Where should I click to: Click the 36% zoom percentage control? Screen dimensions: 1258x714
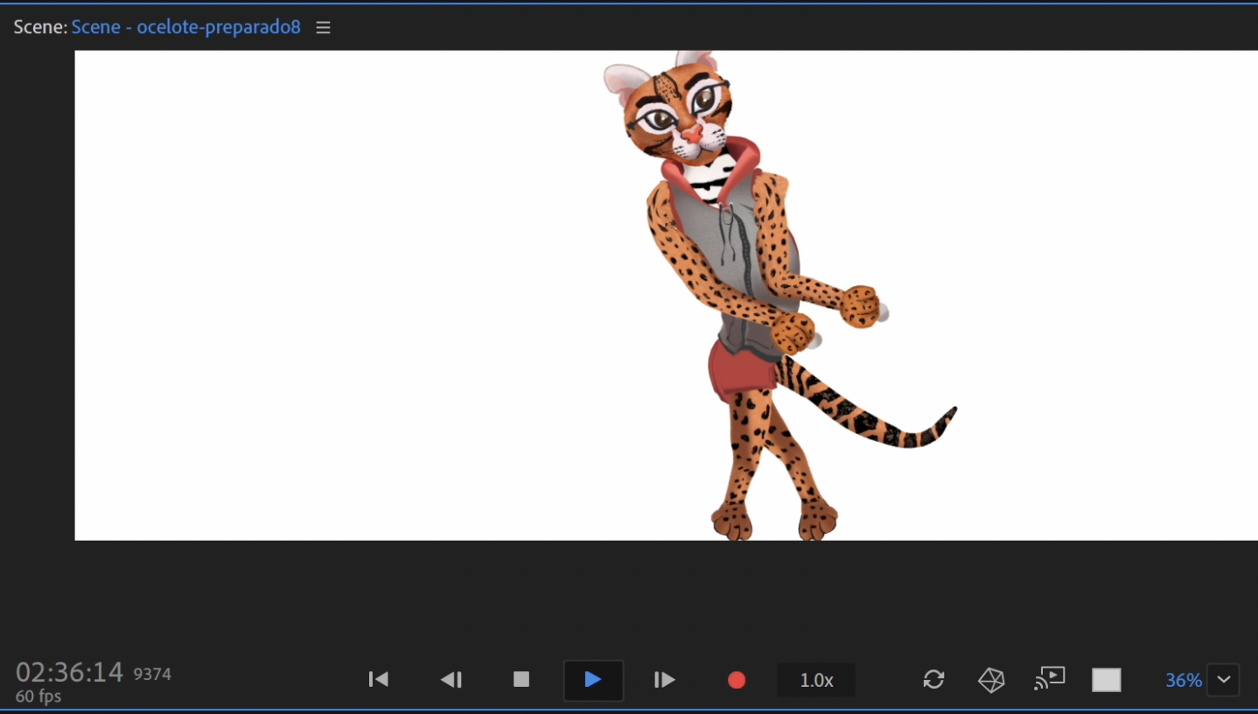[x=1183, y=679]
